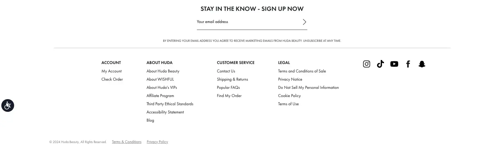Open the Blog link
485x147 pixels.
tap(150, 120)
